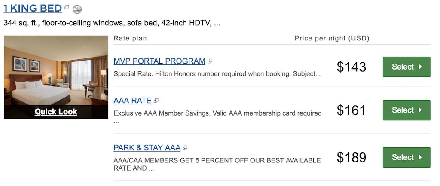The width and height of the screenshot is (440, 186).
Task: Click the non-smoking room icon
Action: (77, 9)
